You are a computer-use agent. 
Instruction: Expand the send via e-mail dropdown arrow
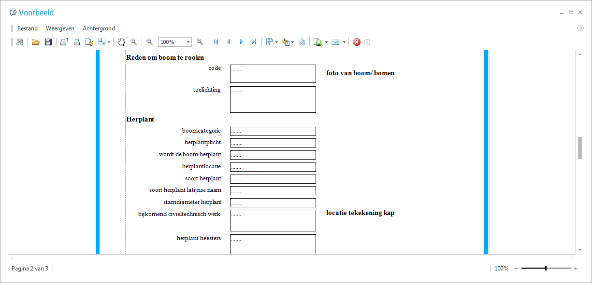pos(344,42)
